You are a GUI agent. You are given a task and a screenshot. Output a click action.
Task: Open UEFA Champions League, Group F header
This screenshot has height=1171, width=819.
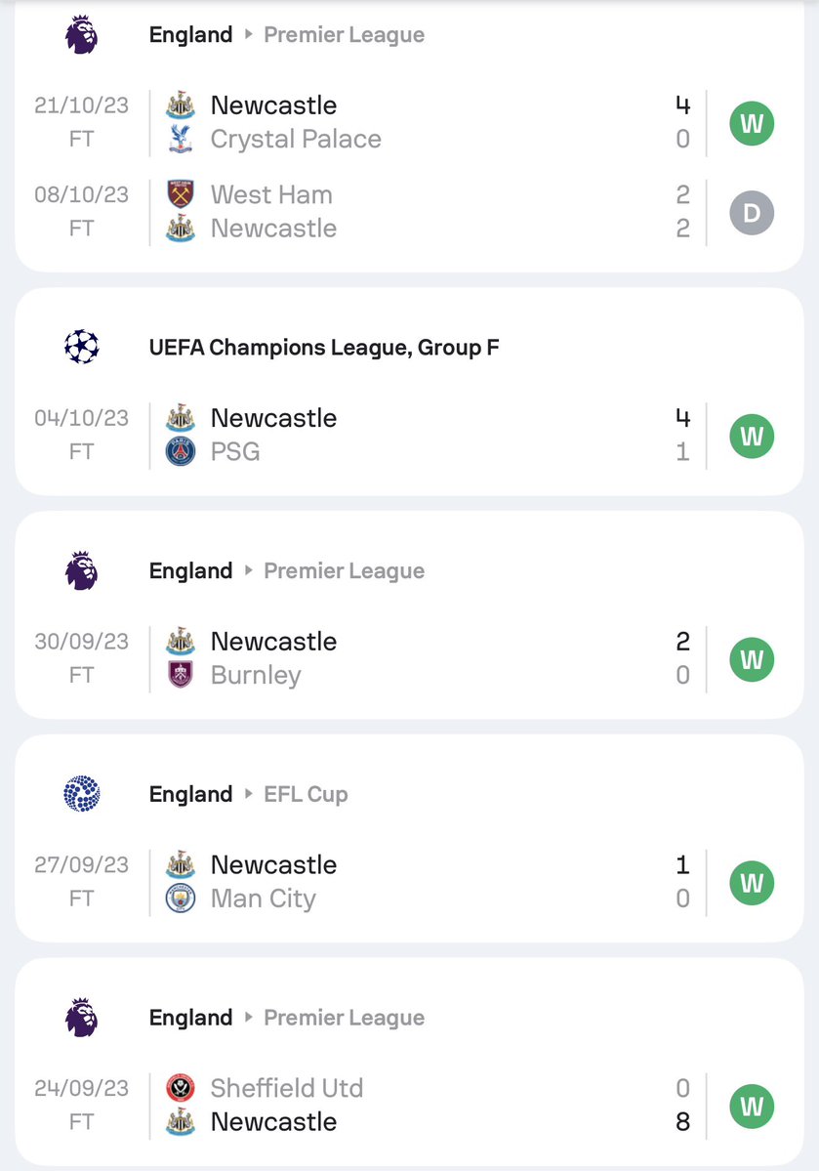[x=323, y=347]
